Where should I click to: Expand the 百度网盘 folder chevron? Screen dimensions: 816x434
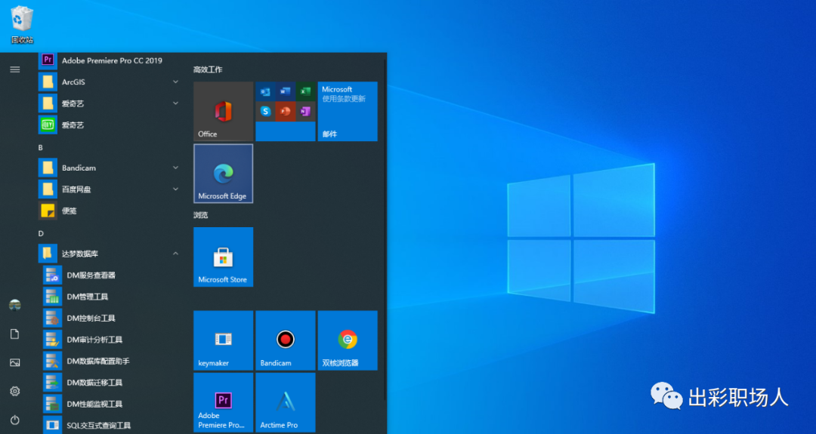(x=175, y=189)
